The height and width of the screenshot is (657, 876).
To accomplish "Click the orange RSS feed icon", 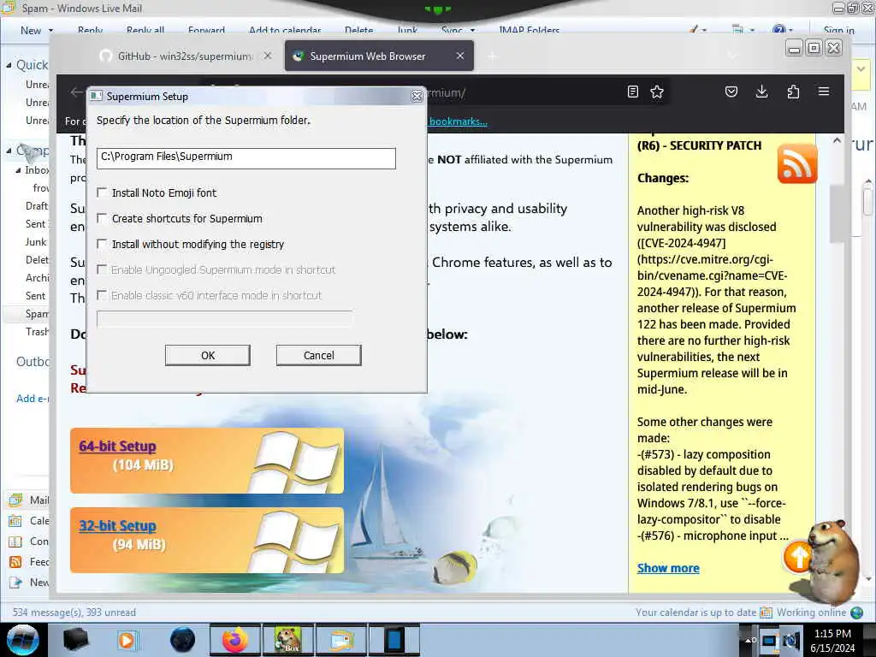I will (x=797, y=163).
